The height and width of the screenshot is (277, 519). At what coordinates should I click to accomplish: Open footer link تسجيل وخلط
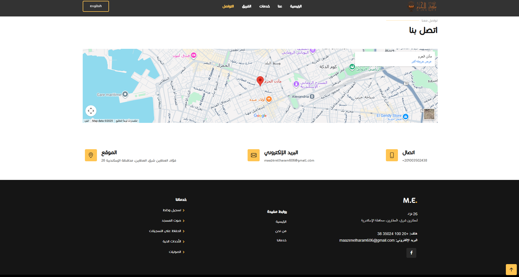[172, 210]
